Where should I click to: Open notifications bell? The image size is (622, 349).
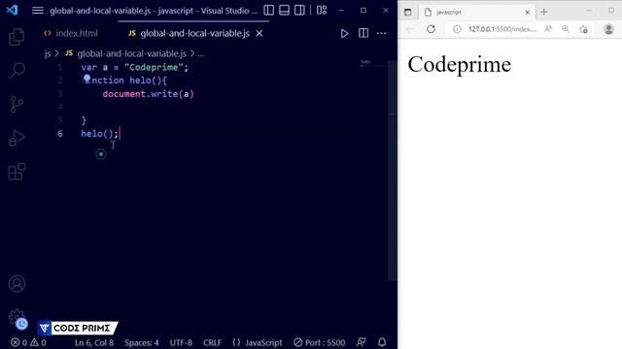pos(382,342)
